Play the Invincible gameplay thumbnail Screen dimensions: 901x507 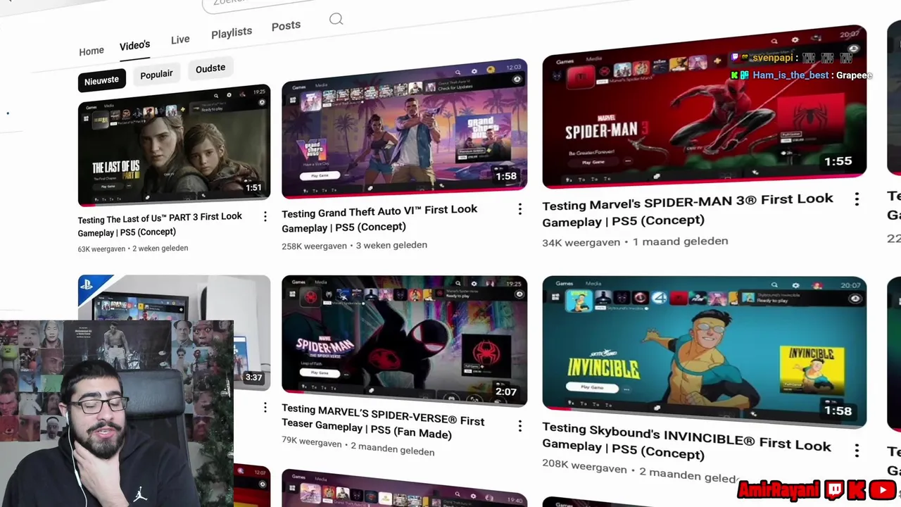(x=704, y=351)
